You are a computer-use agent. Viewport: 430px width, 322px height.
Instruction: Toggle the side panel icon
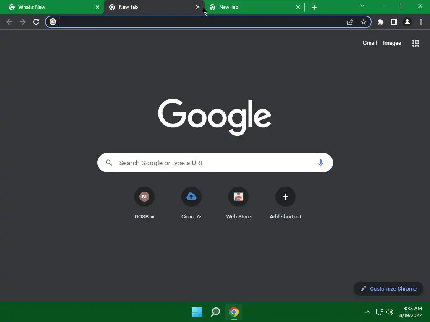click(394, 22)
